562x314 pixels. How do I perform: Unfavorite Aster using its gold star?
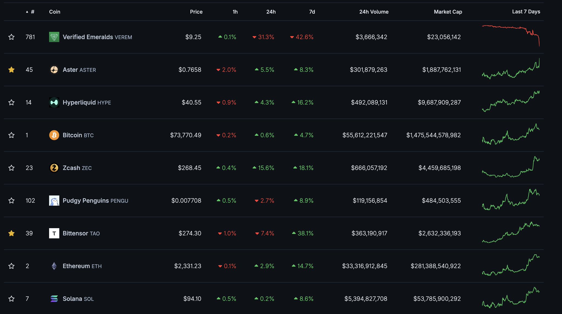[11, 70]
